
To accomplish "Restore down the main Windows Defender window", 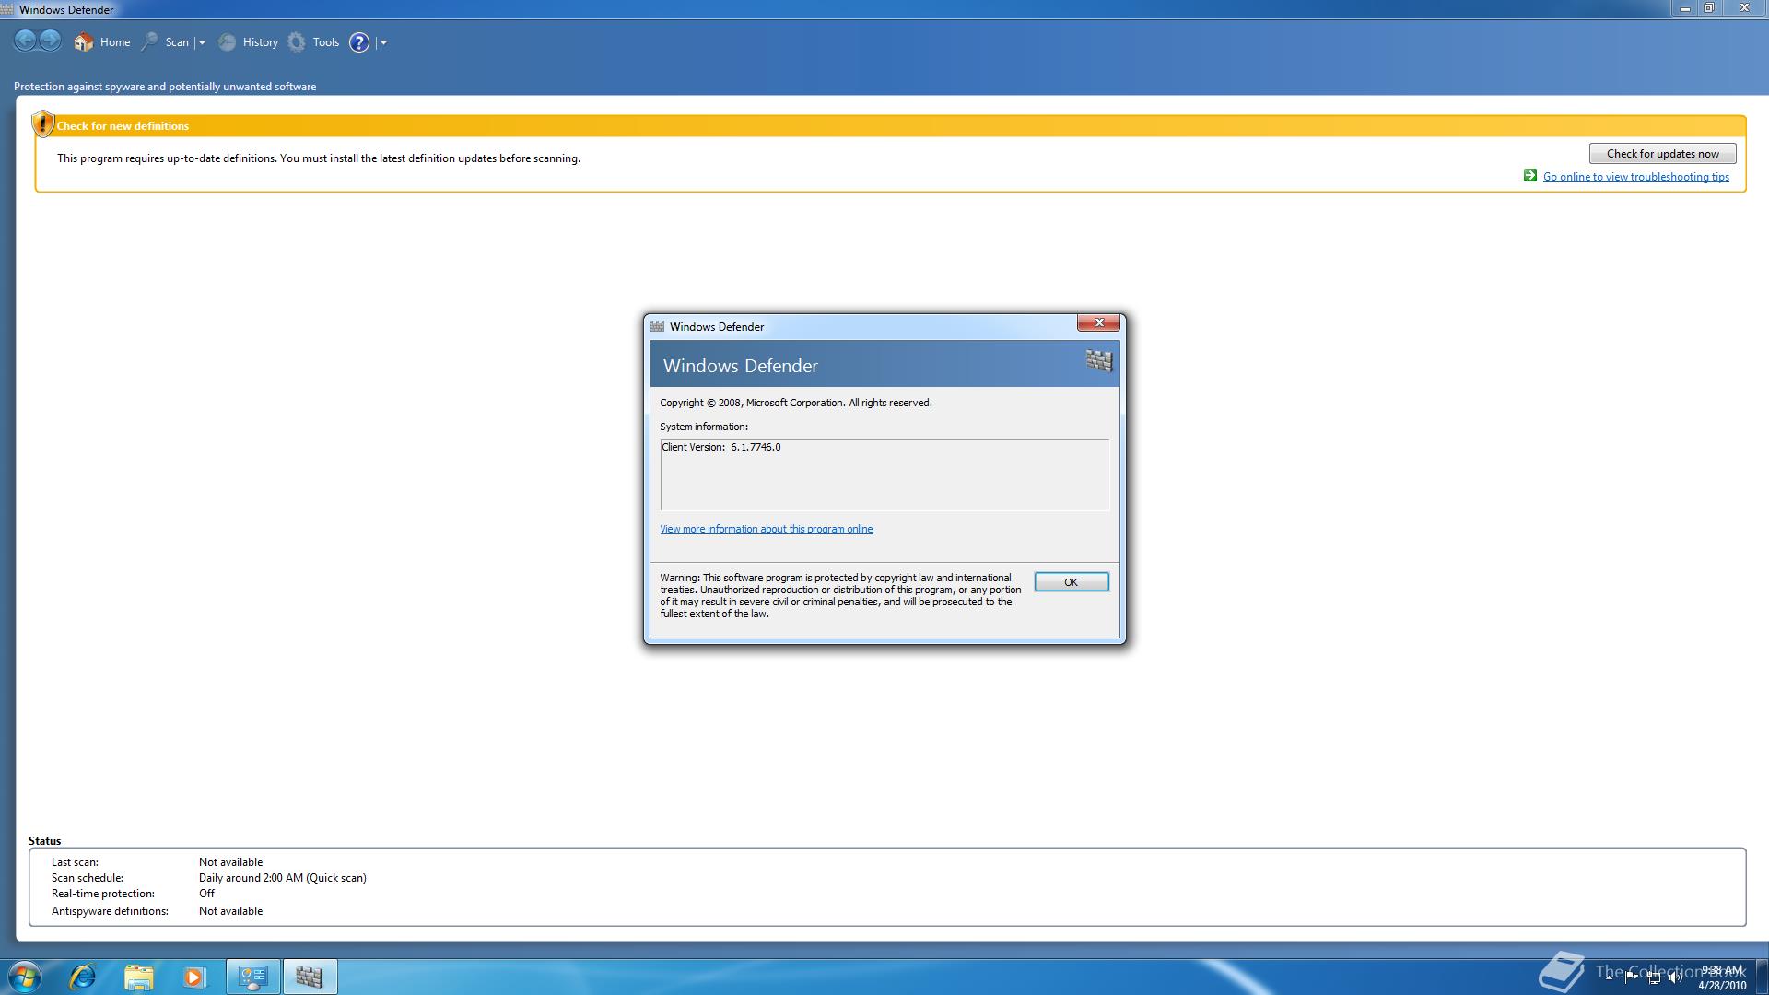I will pos(1708,8).
